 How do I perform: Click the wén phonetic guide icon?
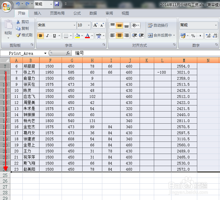99,36
